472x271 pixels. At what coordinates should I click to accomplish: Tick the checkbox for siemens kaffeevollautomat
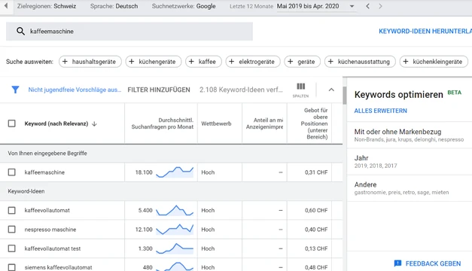(12, 267)
